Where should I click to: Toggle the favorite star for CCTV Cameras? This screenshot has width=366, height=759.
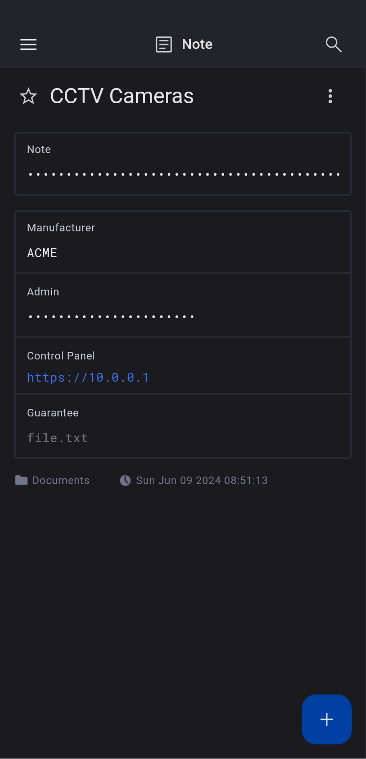(x=28, y=96)
